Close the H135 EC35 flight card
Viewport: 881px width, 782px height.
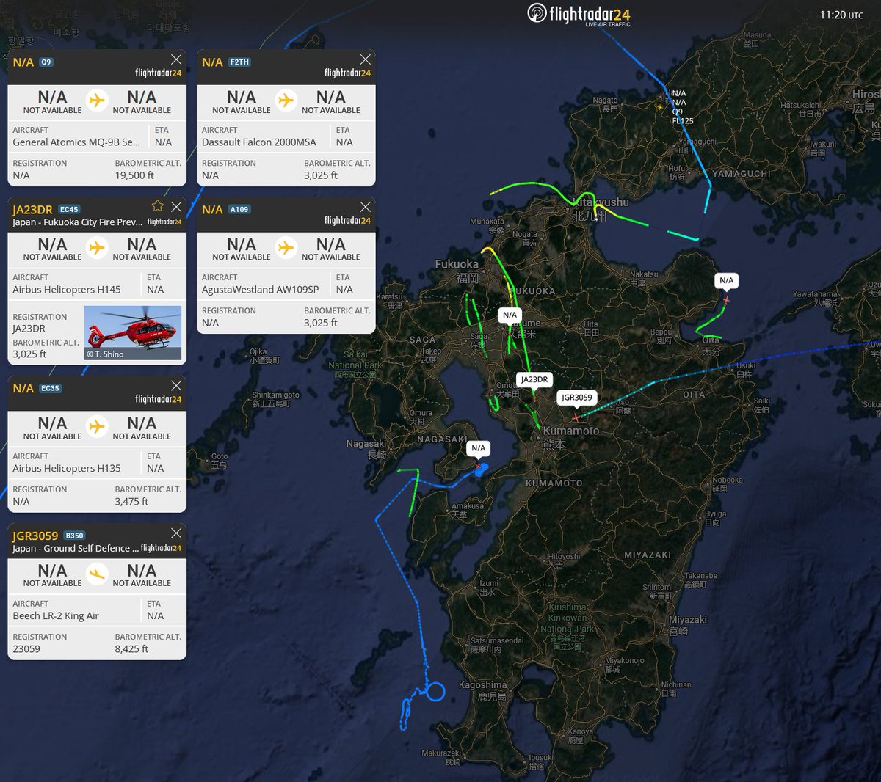pyautogui.click(x=176, y=386)
